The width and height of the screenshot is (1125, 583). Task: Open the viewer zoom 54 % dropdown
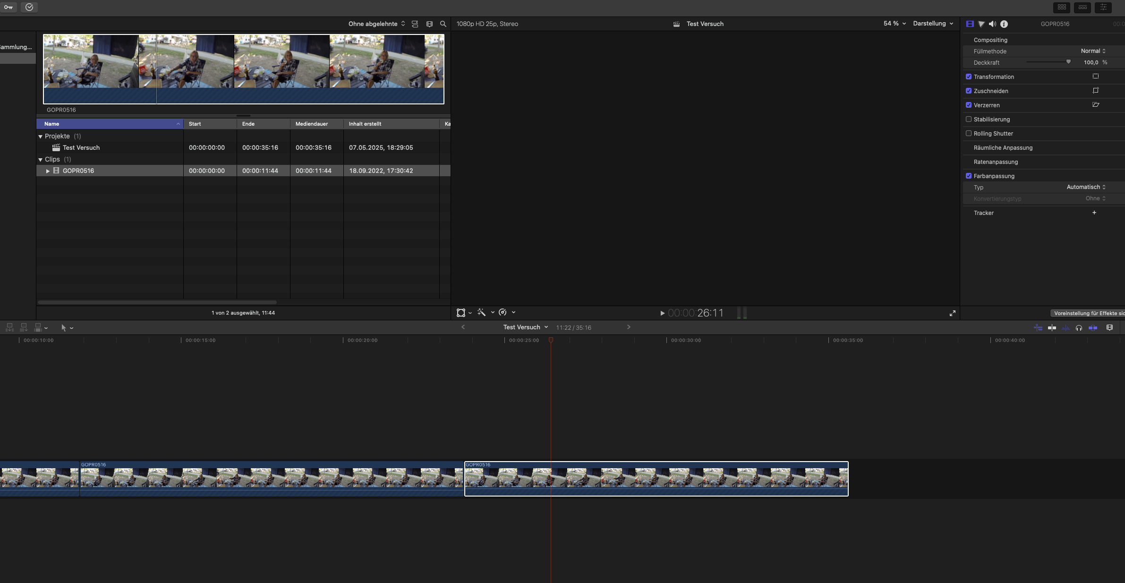[x=894, y=24]
